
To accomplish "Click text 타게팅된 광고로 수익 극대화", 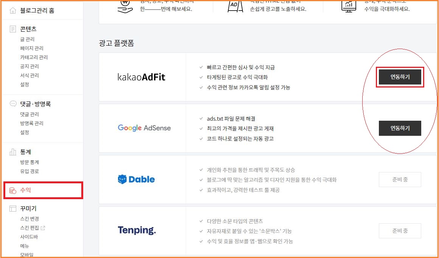I will point(237,77).
